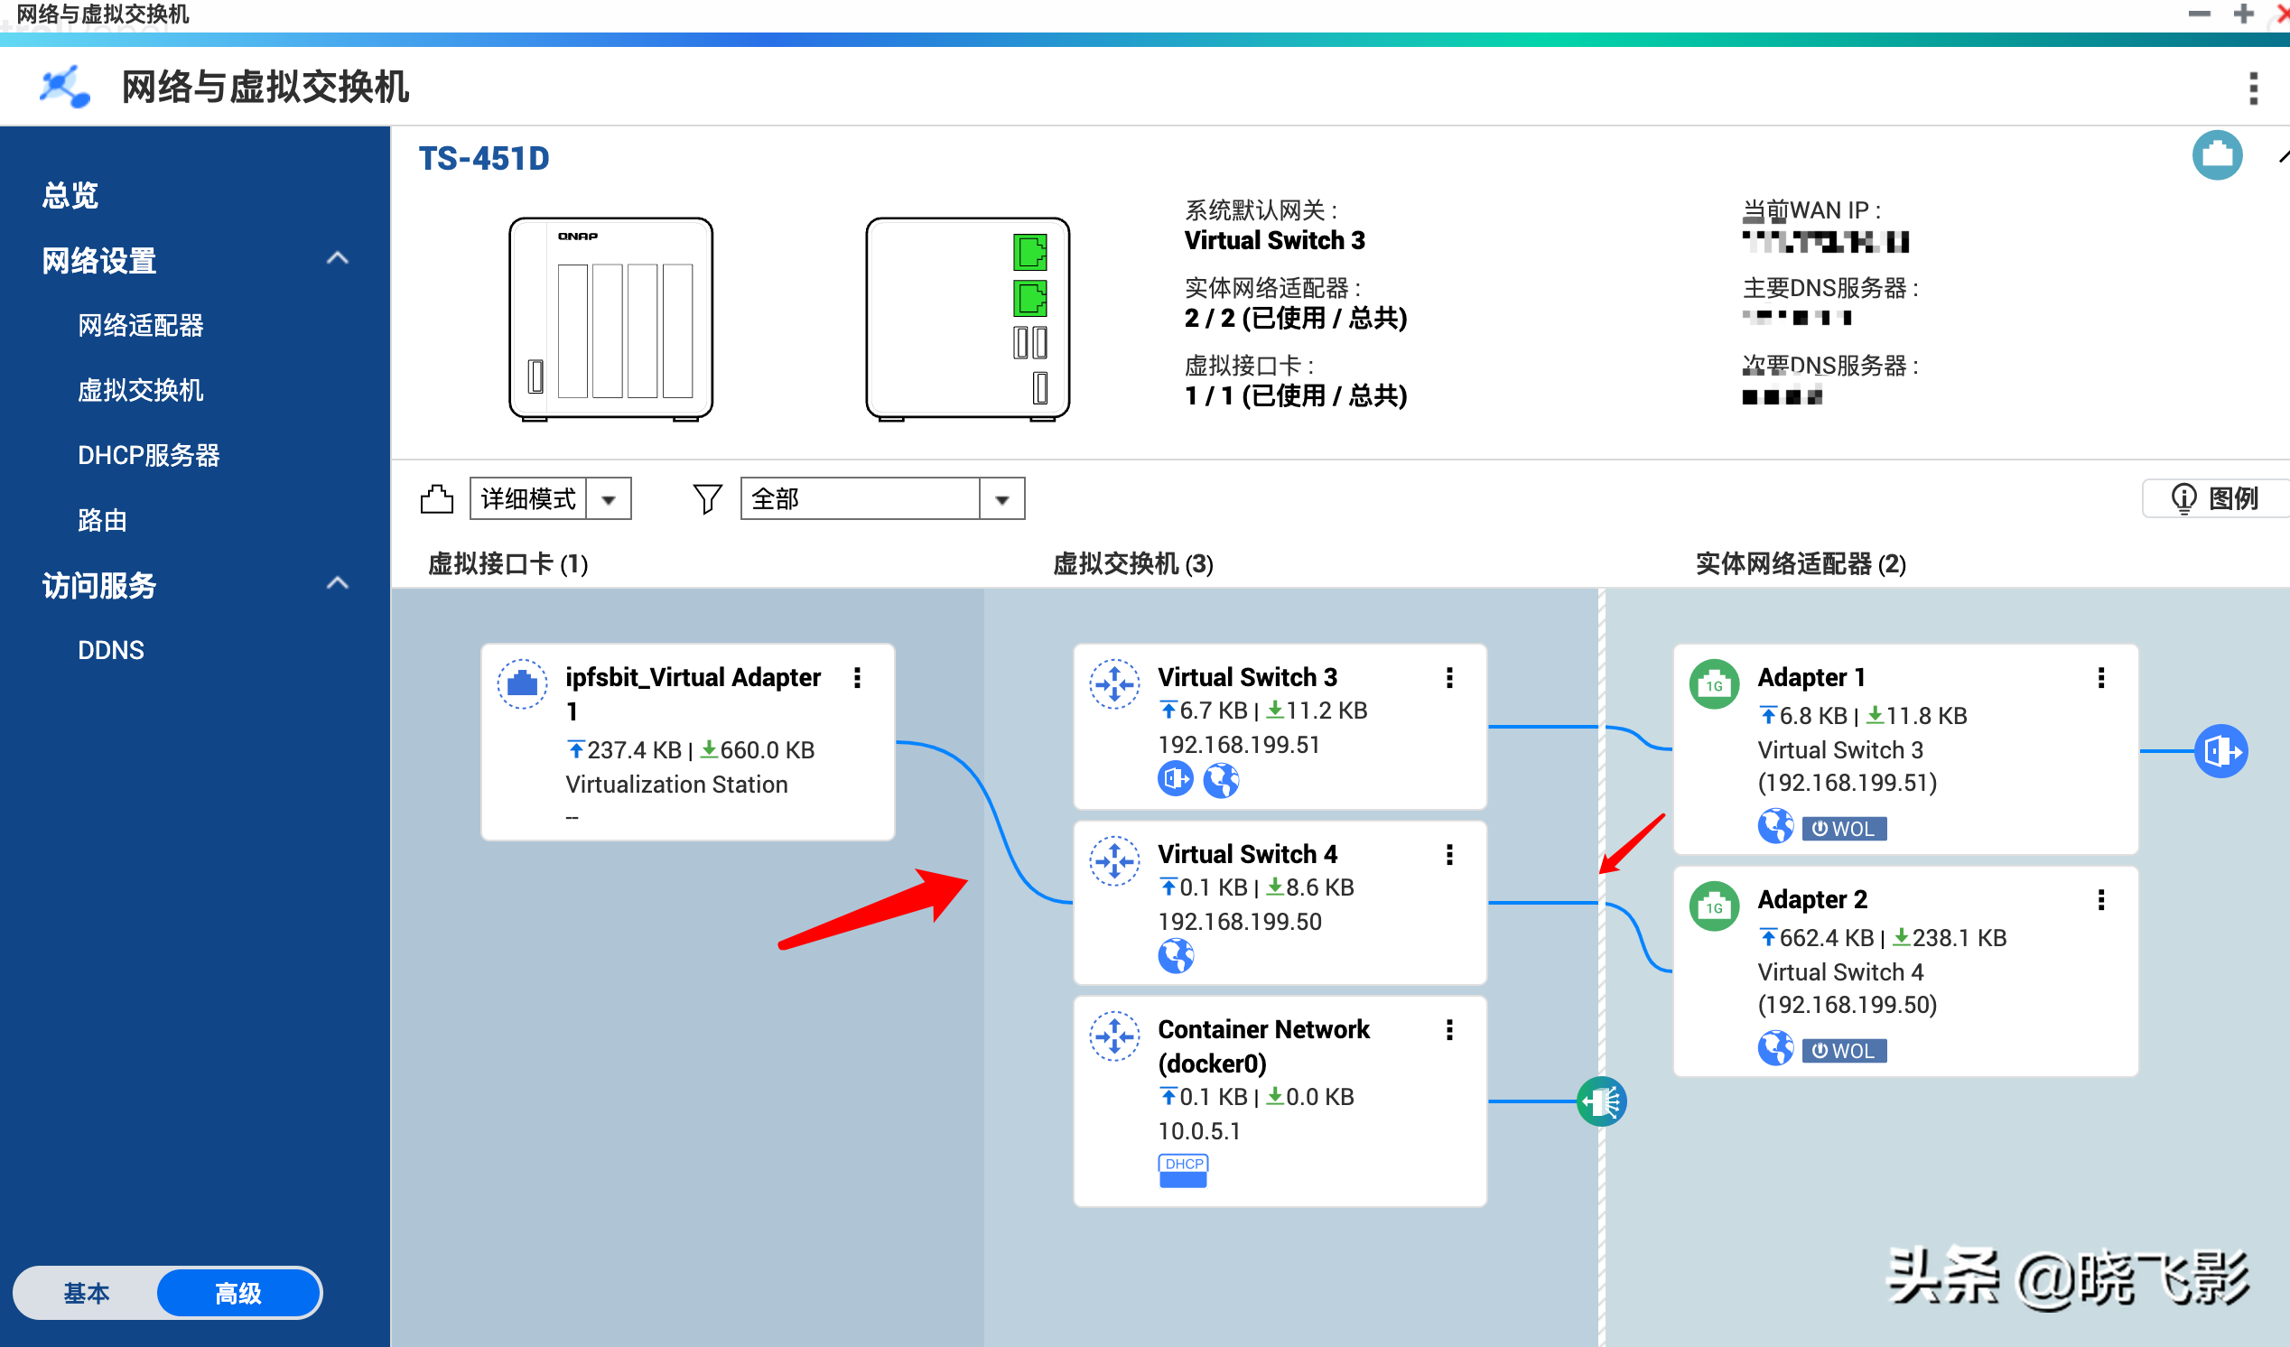Click the 图例 legend button
The height and width of the screenshot is (1347, 2290).
click(x=2214, y=498)
